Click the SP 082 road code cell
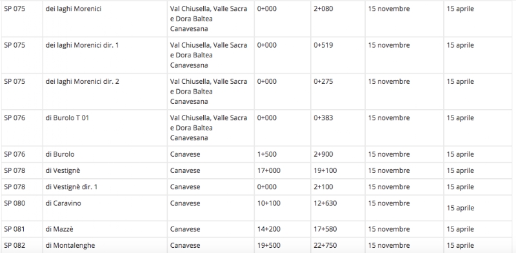The width and height of the screenshot is (516, 253). point(22,245)
